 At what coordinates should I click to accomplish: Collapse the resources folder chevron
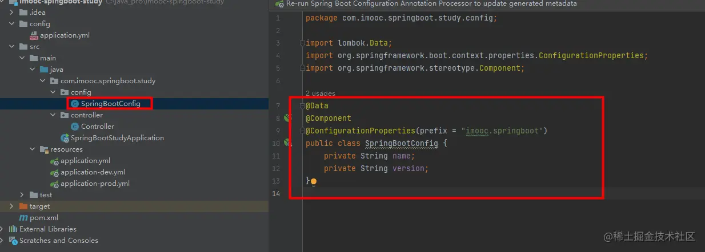33,149
